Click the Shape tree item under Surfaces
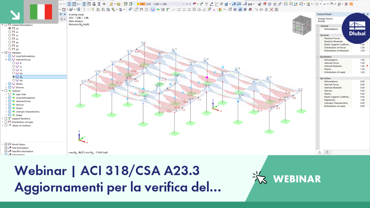Viewport: 370px width, 208px height. [x=19, y=115]
